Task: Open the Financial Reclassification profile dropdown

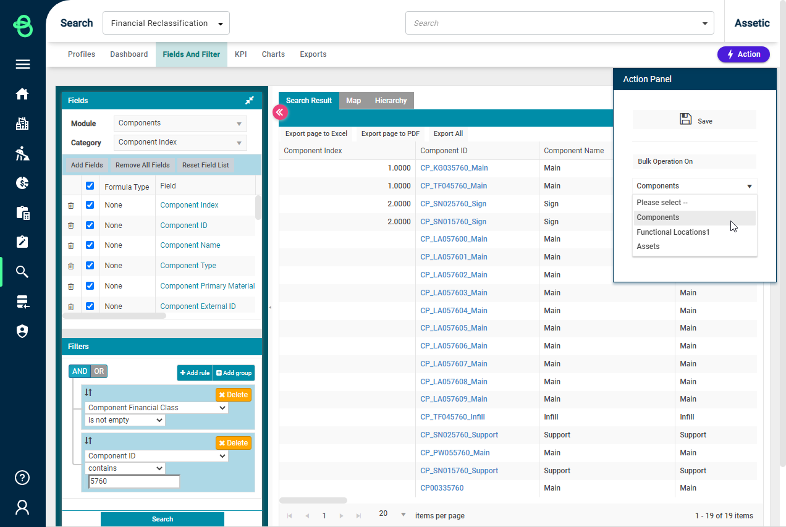Action: tap(166, 23)
